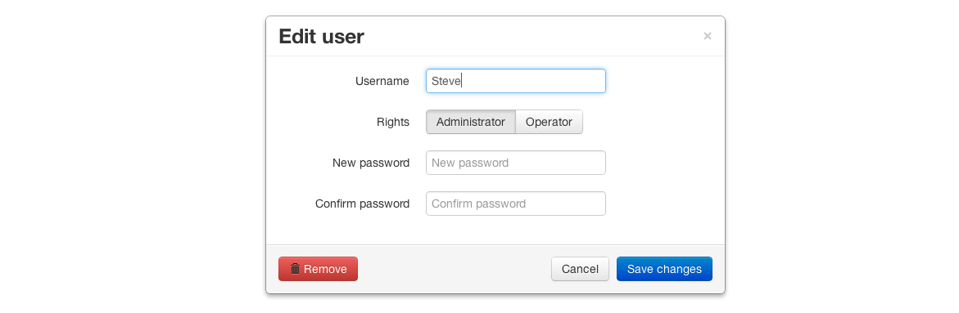This screenshot has height=313, width=959.
Task: Close the Edit user dialog with X
Action: (707, 36)
